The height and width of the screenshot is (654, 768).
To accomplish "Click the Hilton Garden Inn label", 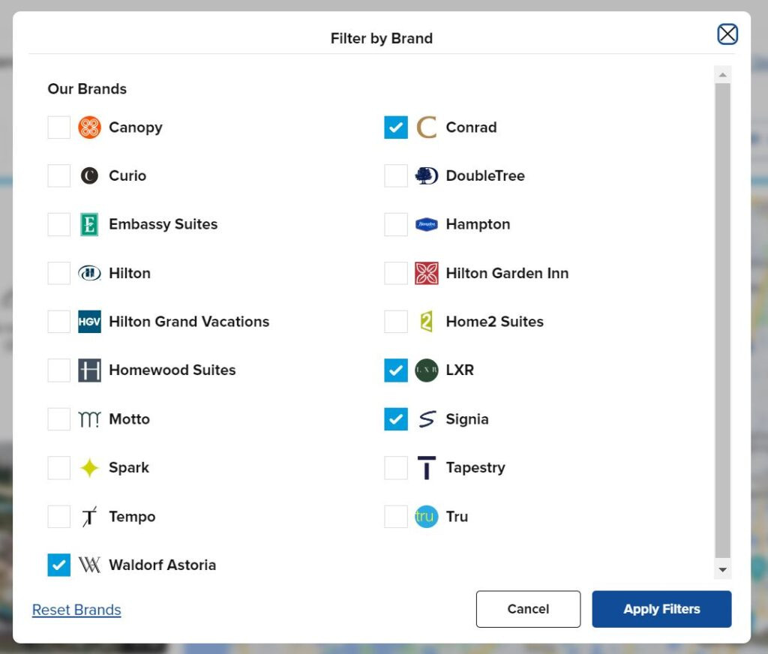I will (508, 273).
